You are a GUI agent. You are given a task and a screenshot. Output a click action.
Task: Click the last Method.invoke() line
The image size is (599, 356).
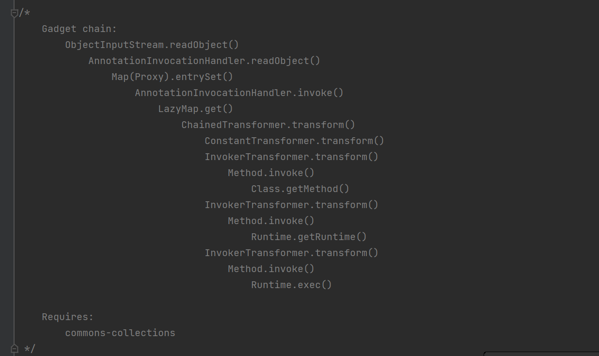pyautogui.click(x=271, y=269)
